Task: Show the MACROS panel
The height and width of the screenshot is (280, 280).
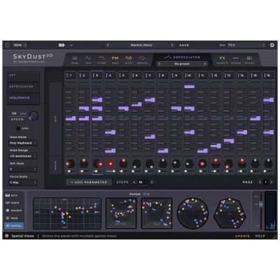Action: (x=14, y=211)
